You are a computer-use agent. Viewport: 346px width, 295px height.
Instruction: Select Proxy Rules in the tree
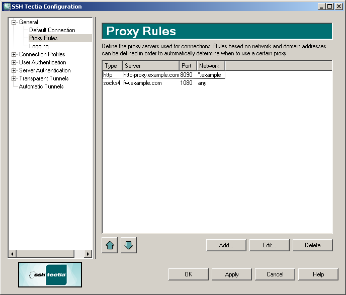pyautogui.click(x=43, y=38)
